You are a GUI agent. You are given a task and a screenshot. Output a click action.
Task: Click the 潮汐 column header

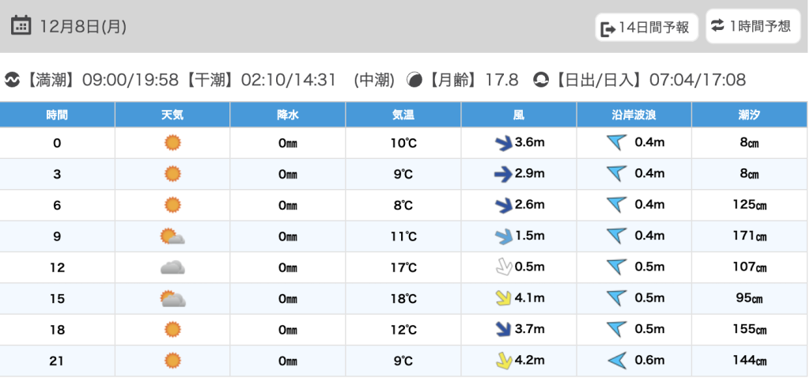749,115
